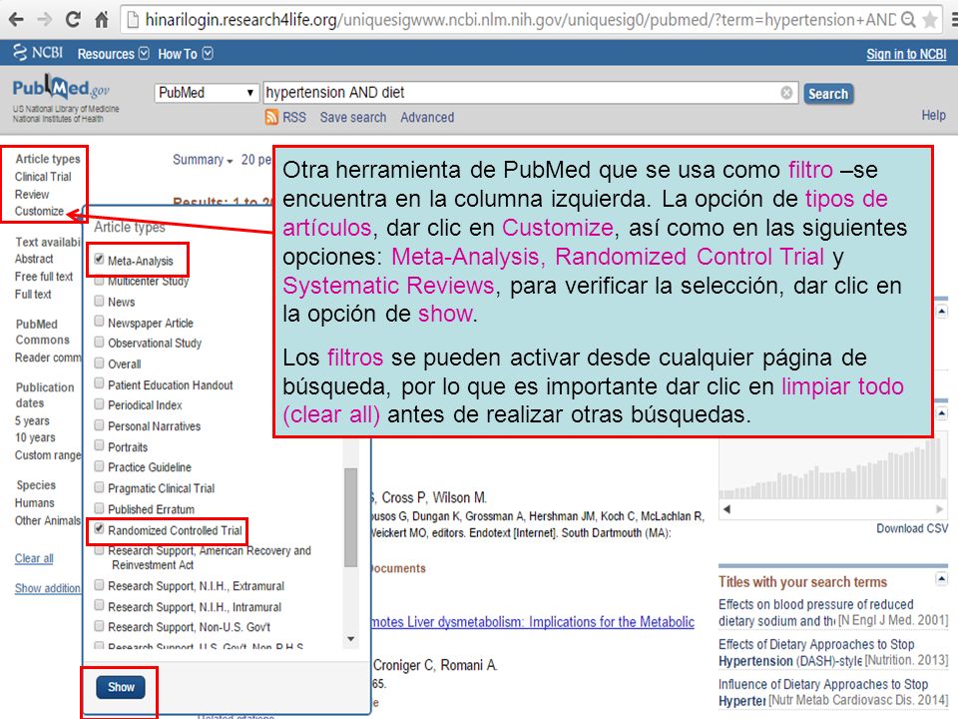Bookmark the page with the star icon
This screenshot has width=958, height=719.
click(930, 20)
